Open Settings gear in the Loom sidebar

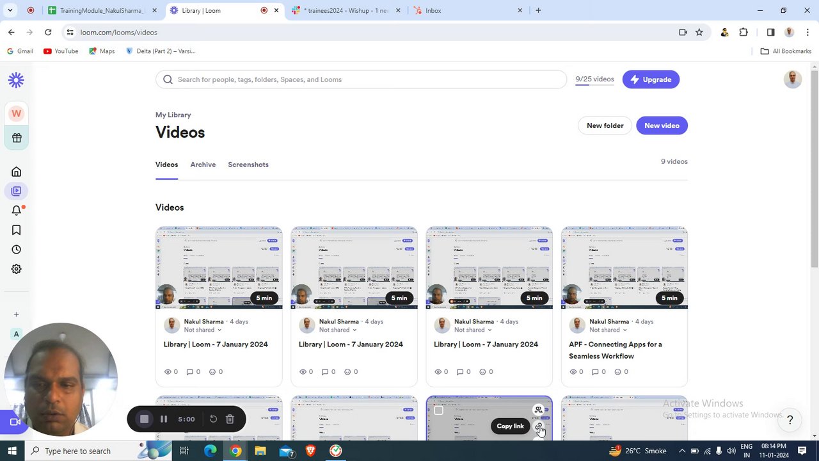(x=16, y=269)
